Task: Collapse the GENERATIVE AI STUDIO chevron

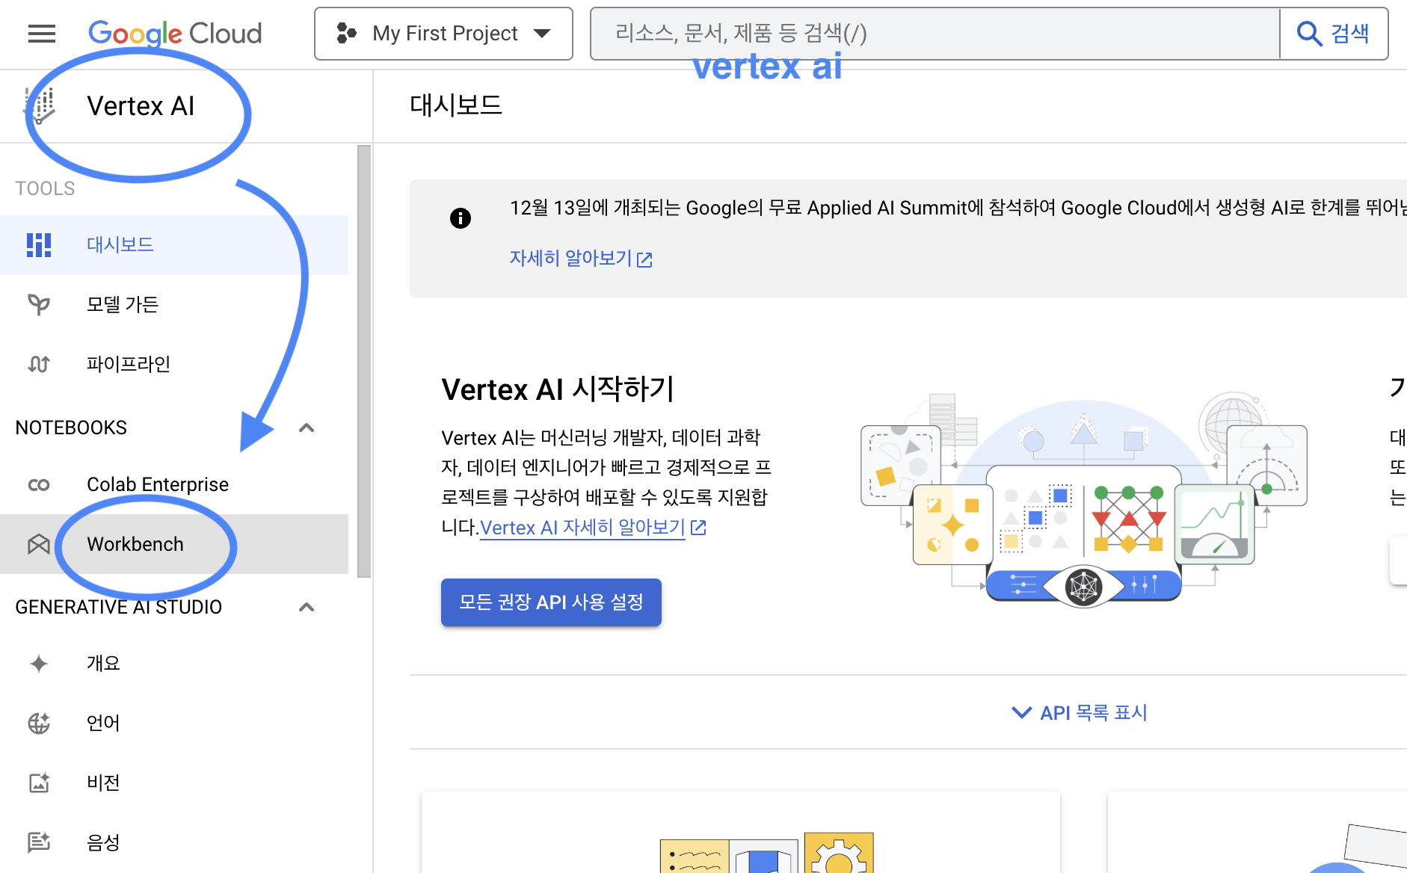Action: (x=307, y=607)
